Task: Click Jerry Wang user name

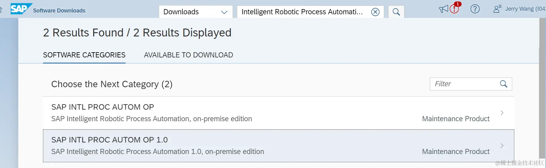Action: tap(524, 9)
